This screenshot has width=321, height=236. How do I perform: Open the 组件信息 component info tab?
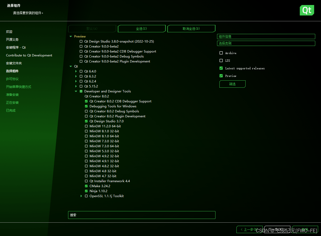[x=266, y=36]
